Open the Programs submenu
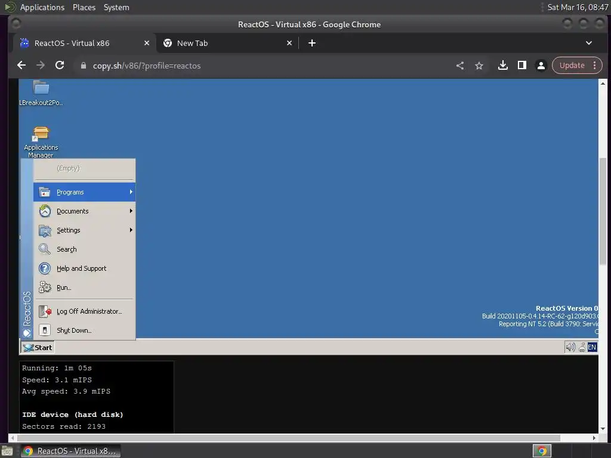This screenshot has height=458, width=611. [84, 192]
